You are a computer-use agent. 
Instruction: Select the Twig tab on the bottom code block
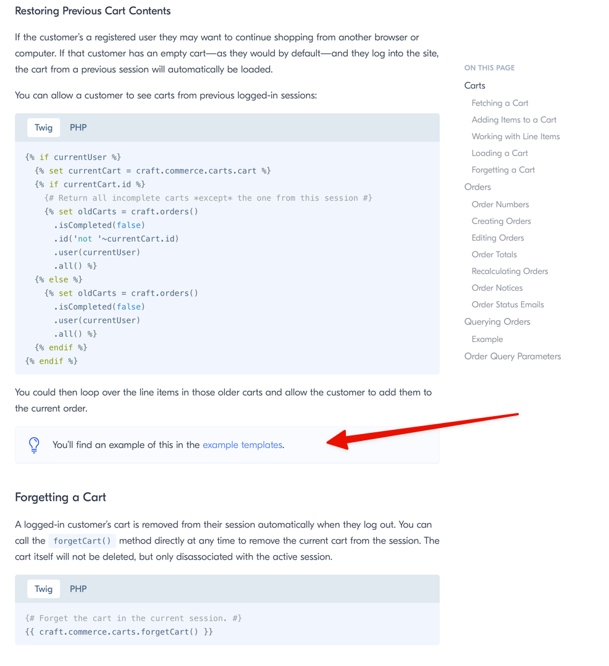(x=43, y=589)
